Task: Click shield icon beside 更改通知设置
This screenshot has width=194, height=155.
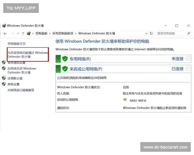Action: click(x=4, y=62)
